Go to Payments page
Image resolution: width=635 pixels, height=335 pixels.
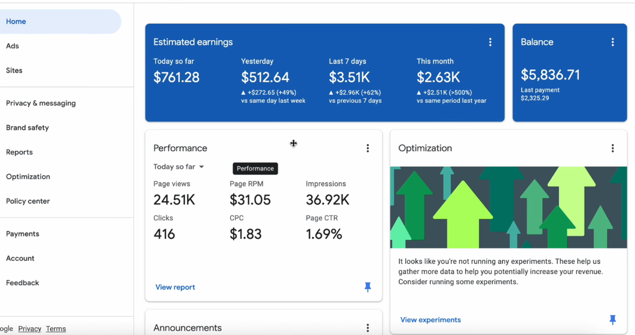pos(23,234)
